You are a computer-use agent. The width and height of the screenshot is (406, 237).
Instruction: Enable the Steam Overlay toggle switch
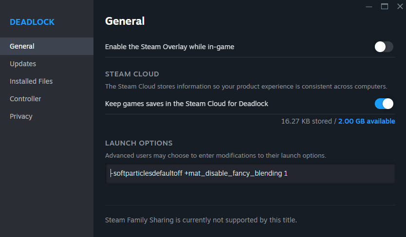(x=384, y=47)
